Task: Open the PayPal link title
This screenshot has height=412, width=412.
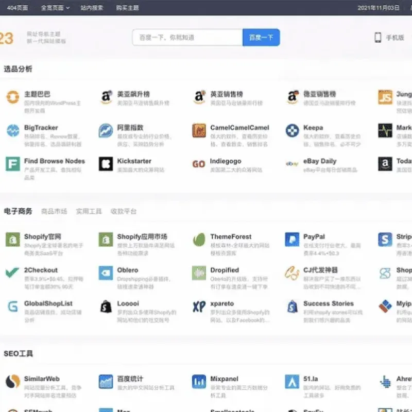Action: (x=314, y=237)
